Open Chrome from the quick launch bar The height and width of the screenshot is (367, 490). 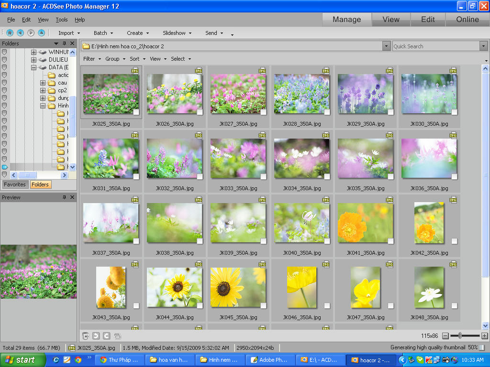pos(78,360)
